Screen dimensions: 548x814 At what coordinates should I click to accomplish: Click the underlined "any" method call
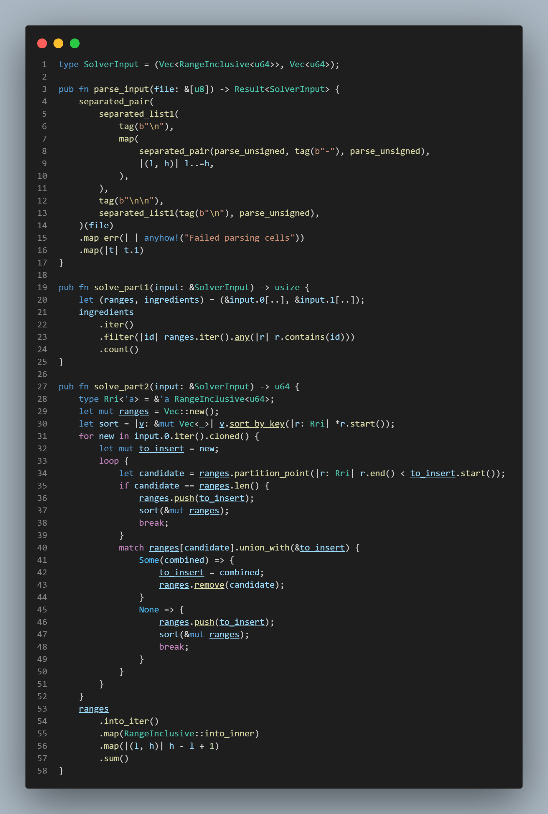242,337
